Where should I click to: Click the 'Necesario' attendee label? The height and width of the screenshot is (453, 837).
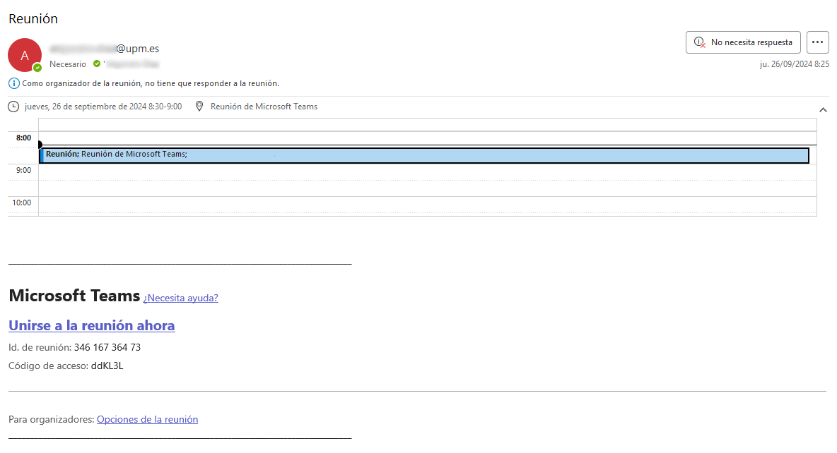(68, 64)
